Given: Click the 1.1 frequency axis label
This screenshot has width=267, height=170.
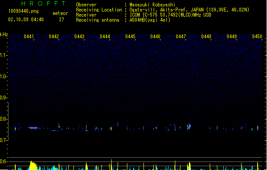Looking at the screenshot, I should coord(3,55).
